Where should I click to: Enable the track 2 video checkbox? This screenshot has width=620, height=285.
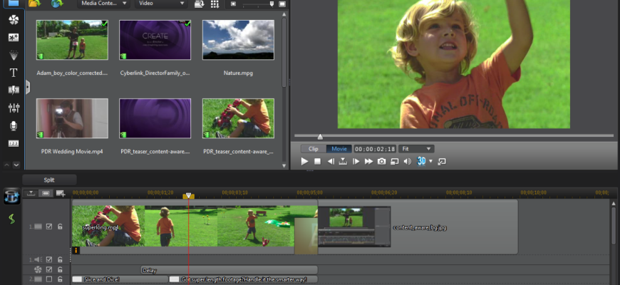click(x=49, y=279)
